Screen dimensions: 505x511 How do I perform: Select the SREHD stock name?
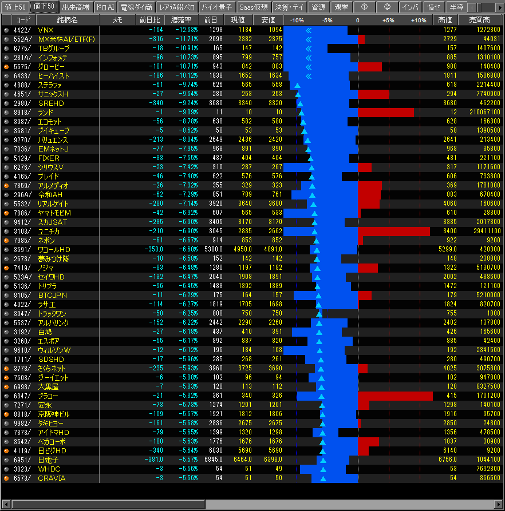[x=51, y=103]
